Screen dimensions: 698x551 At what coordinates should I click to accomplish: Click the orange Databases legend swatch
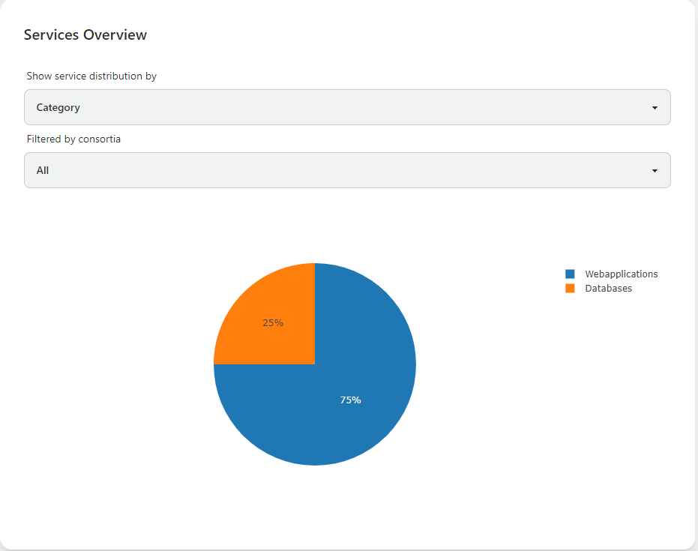570,289
